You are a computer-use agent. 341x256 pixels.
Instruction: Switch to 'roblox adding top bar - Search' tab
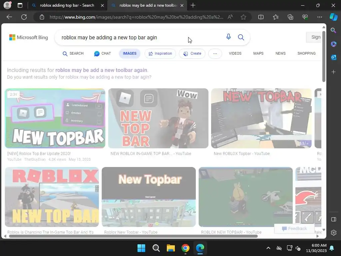coord(67,5)
